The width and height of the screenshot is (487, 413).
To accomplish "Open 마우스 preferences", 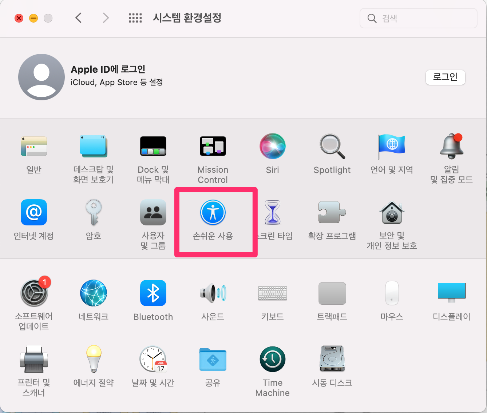I will coord(392,293).
